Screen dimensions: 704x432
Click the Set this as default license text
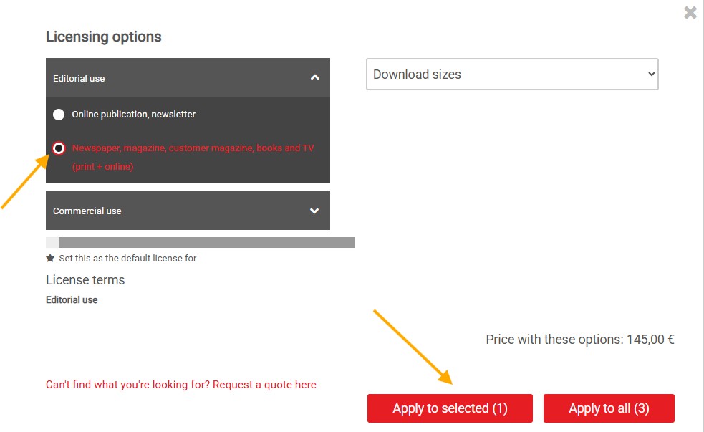(127, 258)
